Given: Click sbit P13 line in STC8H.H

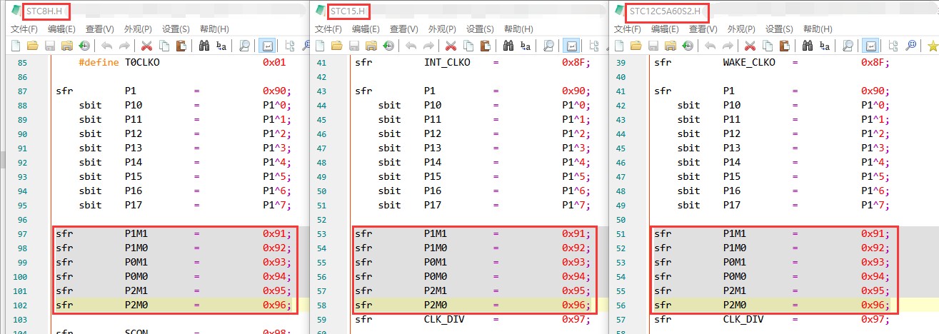Looking at the screenshot, I should [x=185, y=148].
